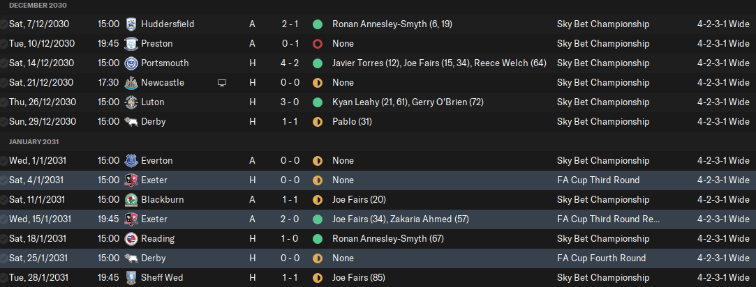Collapse the December 2030 month header
The width and height of the screenshot is (756, 287).
[38, 6]
